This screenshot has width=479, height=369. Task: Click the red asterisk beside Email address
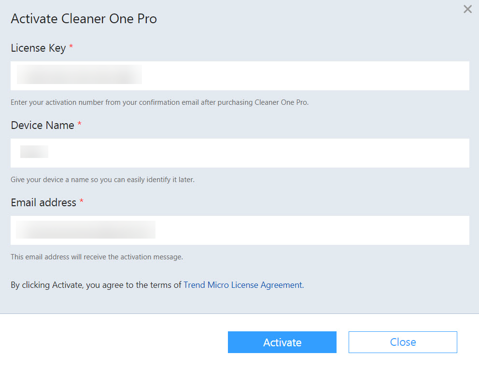click(81, 201)
